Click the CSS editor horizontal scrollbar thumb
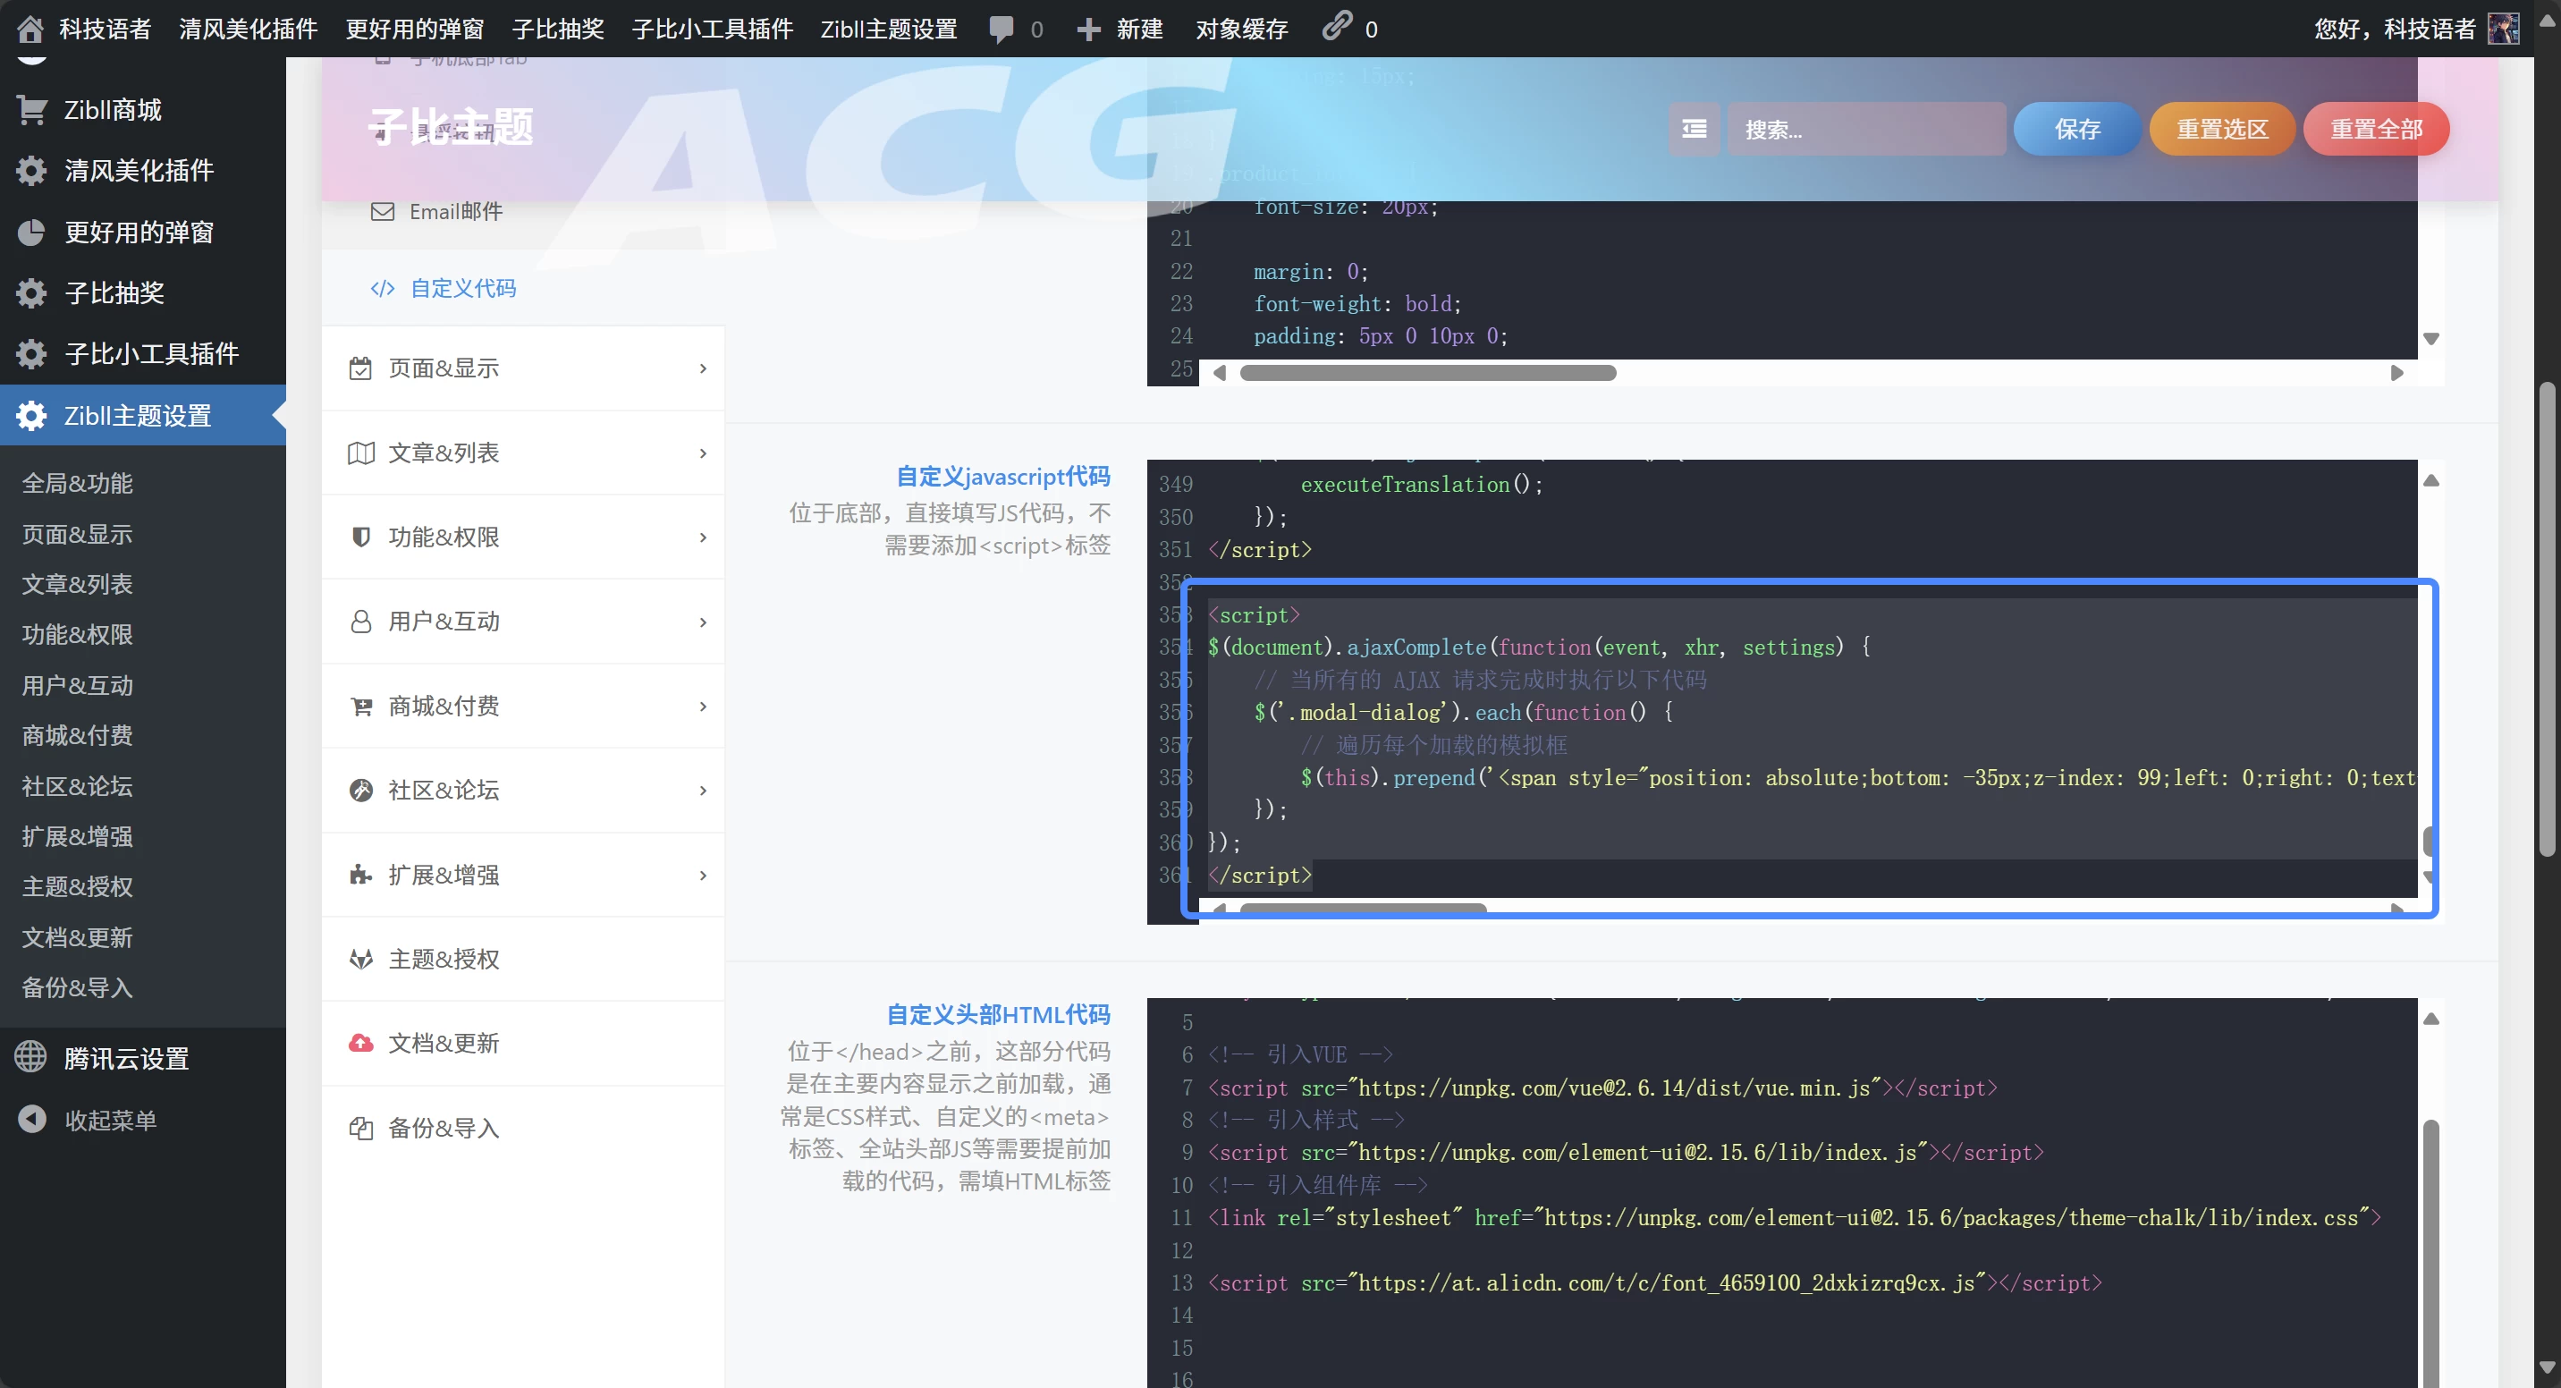This screenshot has height=1388, width=2561. click(1428, 373)
